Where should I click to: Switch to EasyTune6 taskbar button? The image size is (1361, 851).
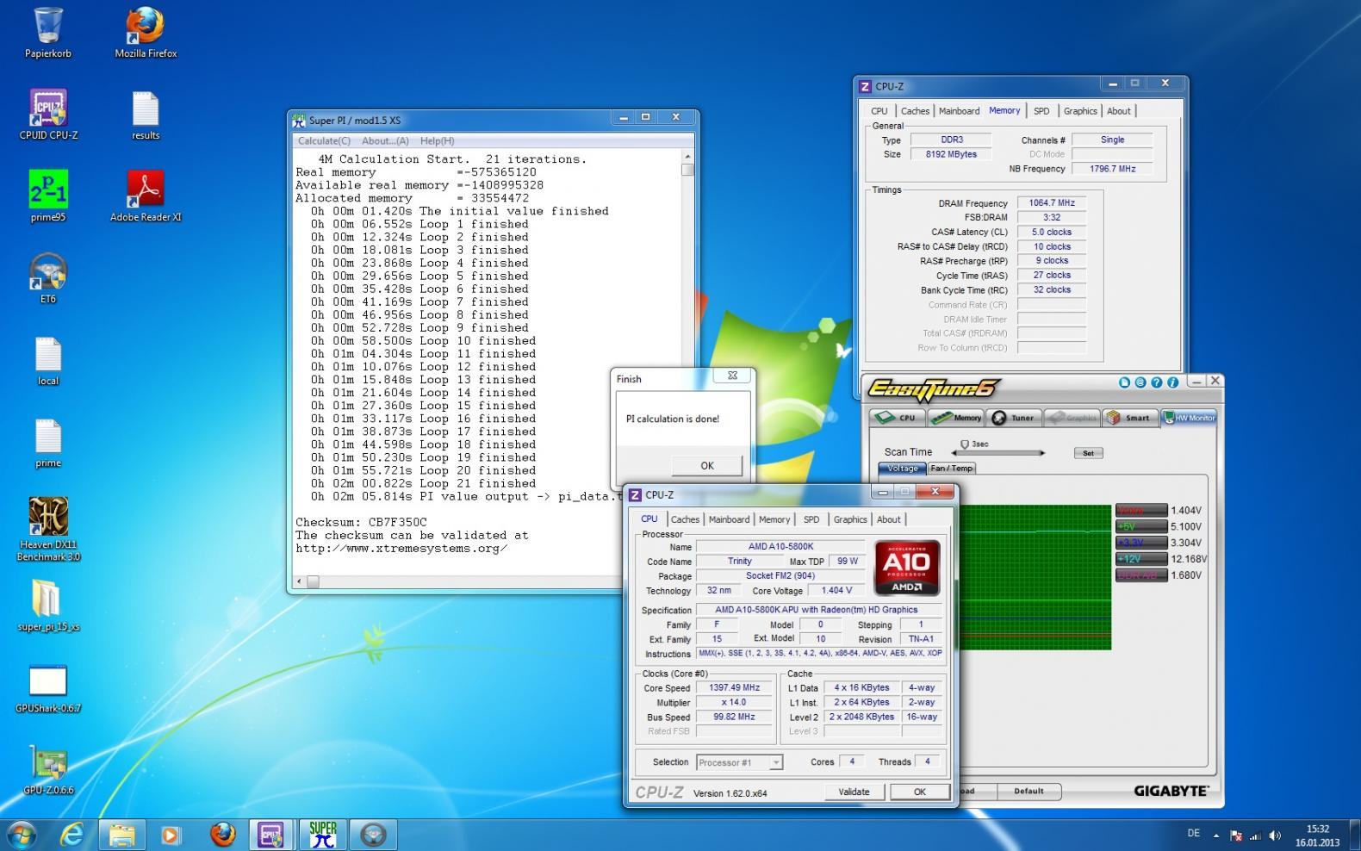point(373,835)
